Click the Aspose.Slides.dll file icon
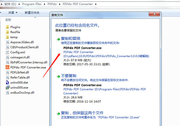 (x=7, y=42)
